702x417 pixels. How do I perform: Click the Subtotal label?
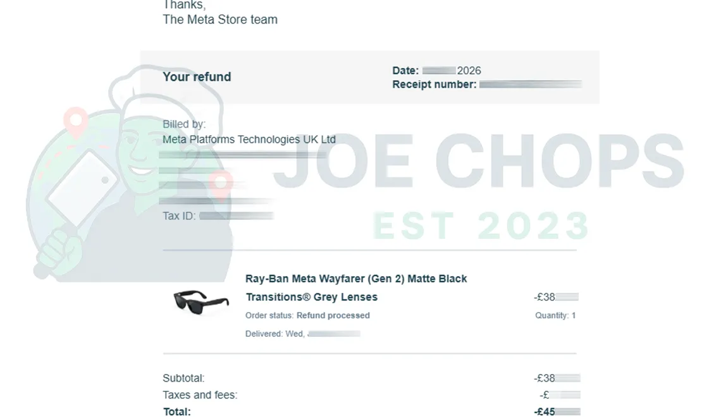(183, 378)
